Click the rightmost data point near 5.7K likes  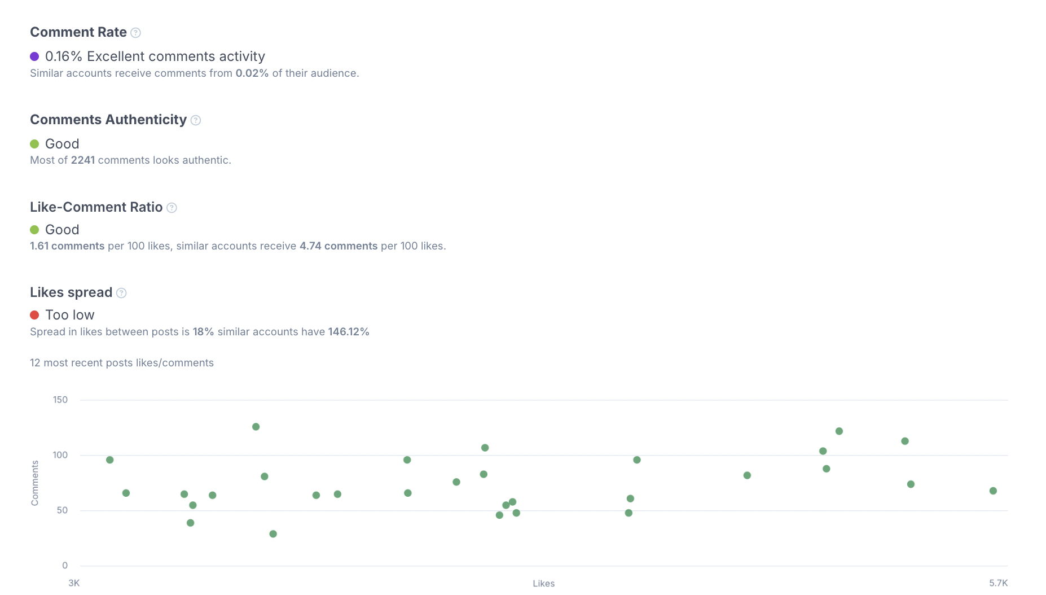(993, 491)
